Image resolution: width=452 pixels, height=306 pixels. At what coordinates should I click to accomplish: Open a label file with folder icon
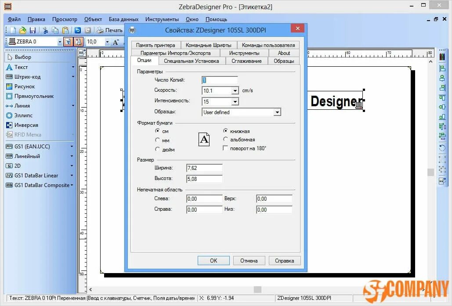point(22,30)
